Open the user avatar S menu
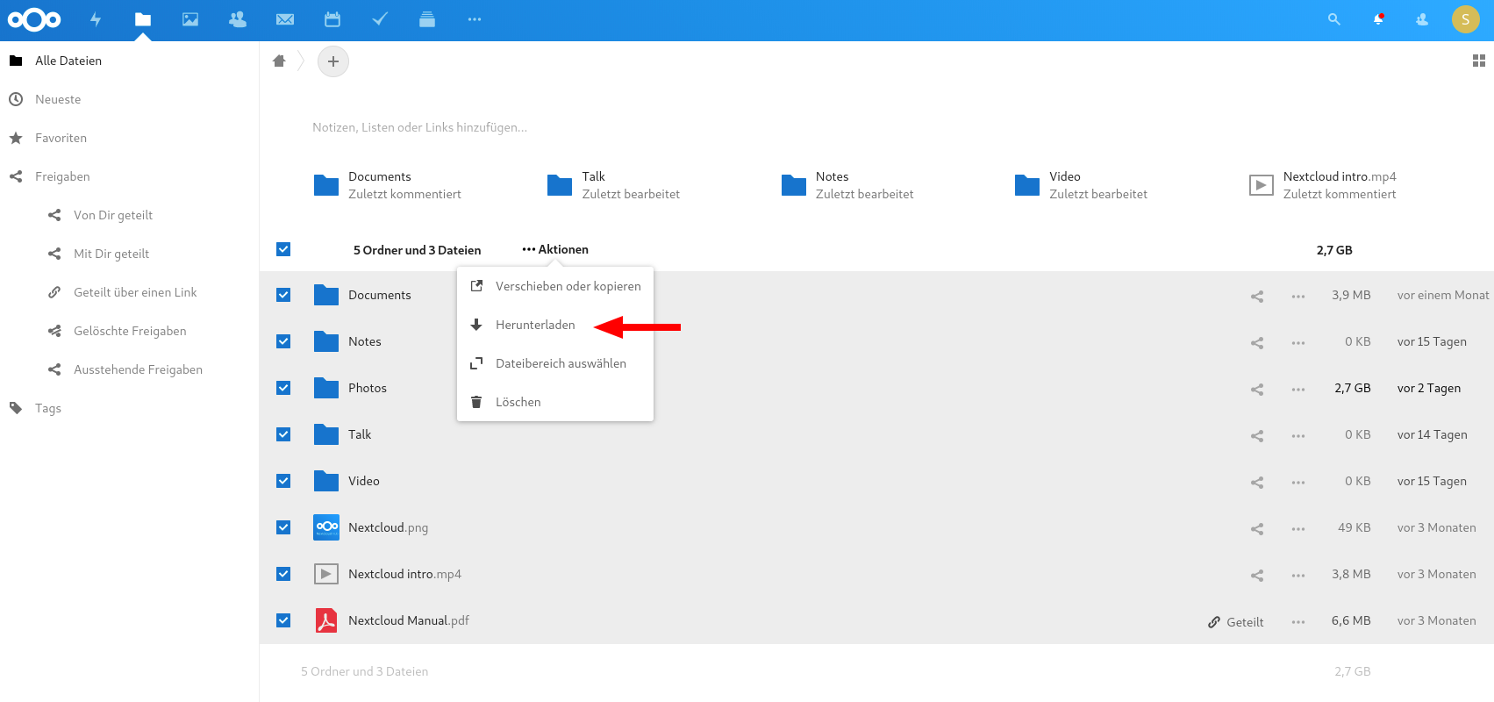The image size is (1494, 702). (1466, 19)
